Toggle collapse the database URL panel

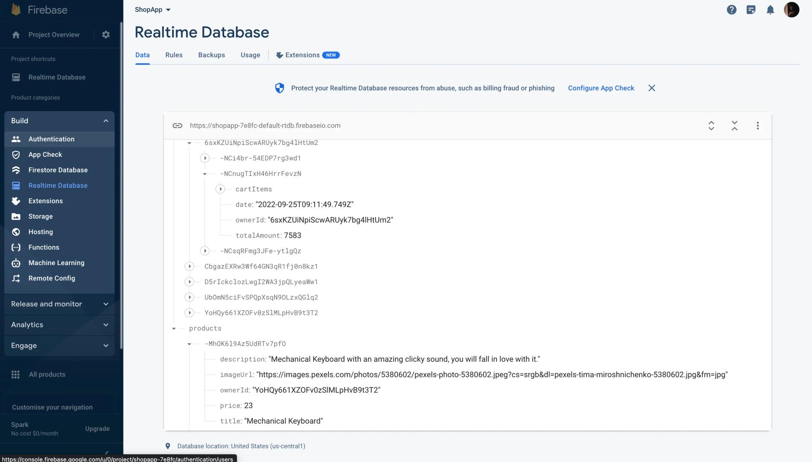click(x=735, y=126)
